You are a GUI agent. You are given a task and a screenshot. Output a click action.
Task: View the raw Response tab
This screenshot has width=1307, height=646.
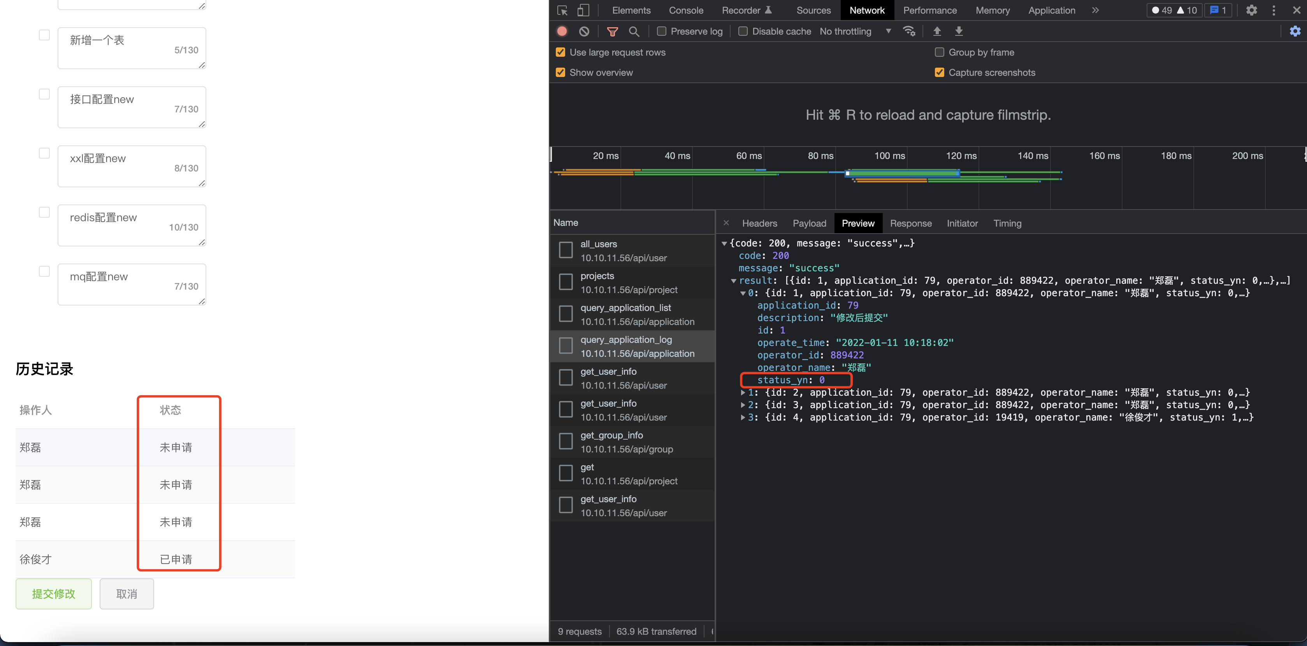[911, 223]
